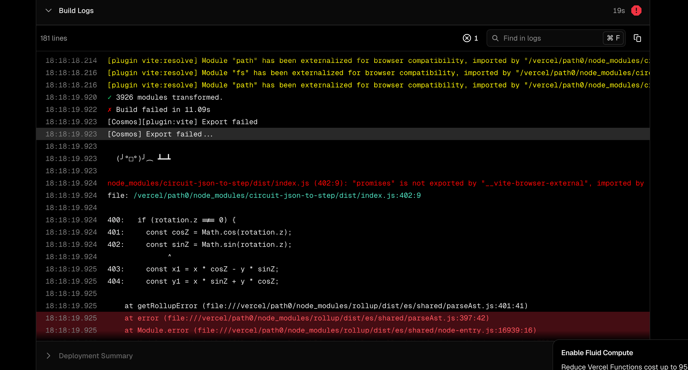The image size is (688, 370).
Task: Open Enable Fluid Compute notification
Action: (x=597, y=353)
